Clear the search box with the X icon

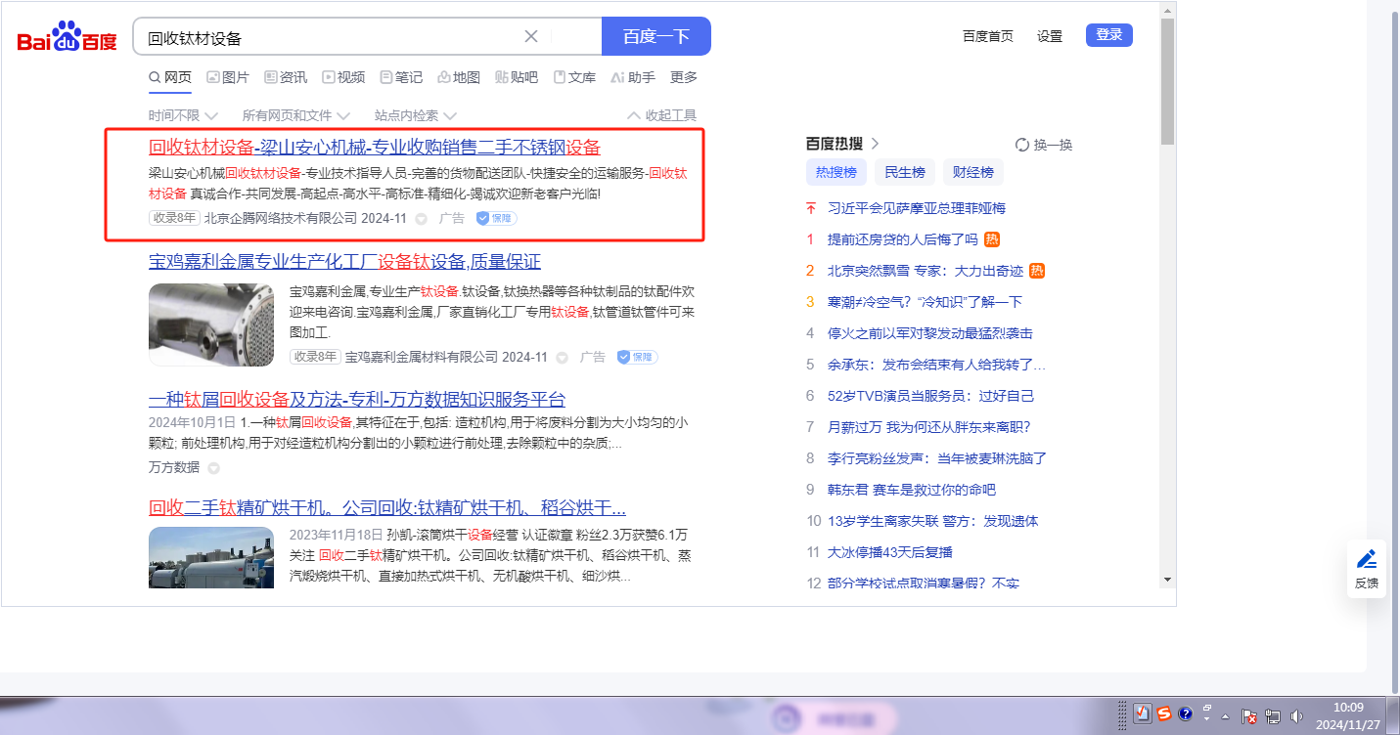[x=531, y=36]
